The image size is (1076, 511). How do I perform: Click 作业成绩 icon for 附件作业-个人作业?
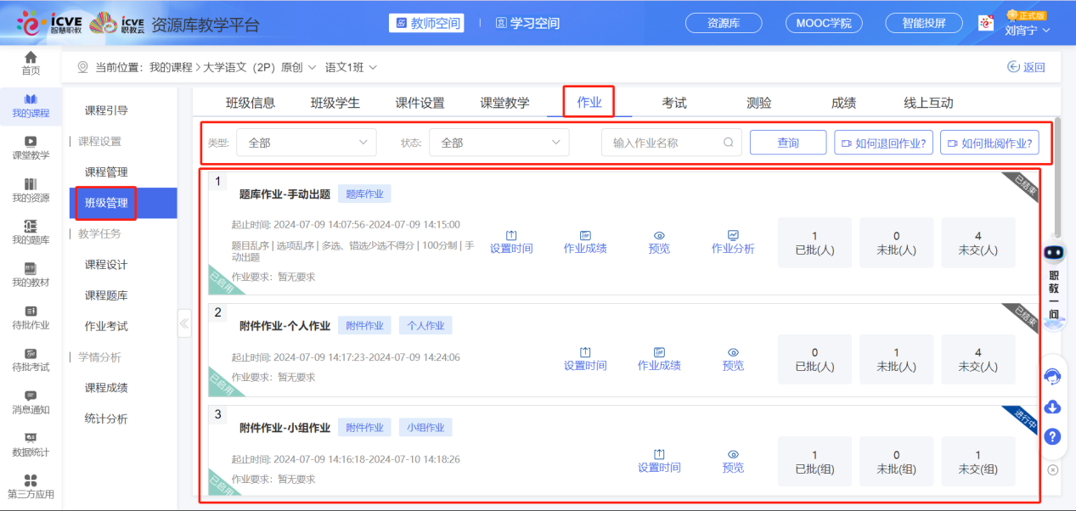click(659, 353)
